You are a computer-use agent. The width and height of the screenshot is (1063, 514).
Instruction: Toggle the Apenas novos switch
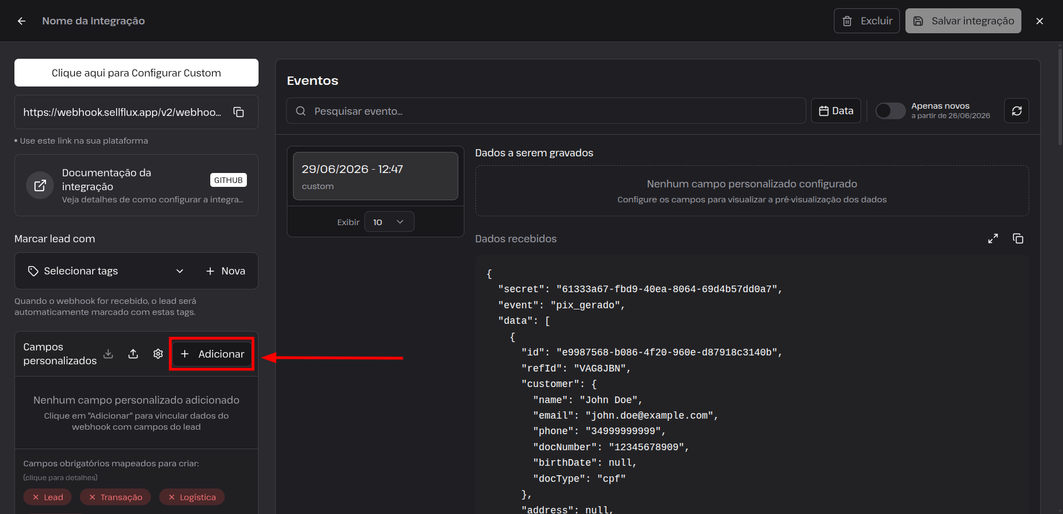click(890, 111)
